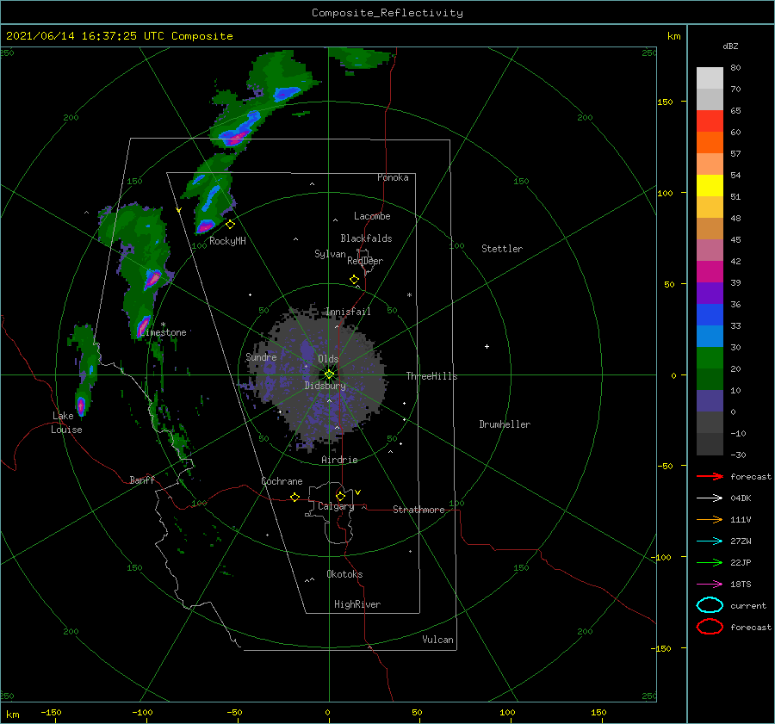Click the Innisfail city label
The width and height of the screenshot is (775, 724).
pyautogui.click(x=348, y=312)
